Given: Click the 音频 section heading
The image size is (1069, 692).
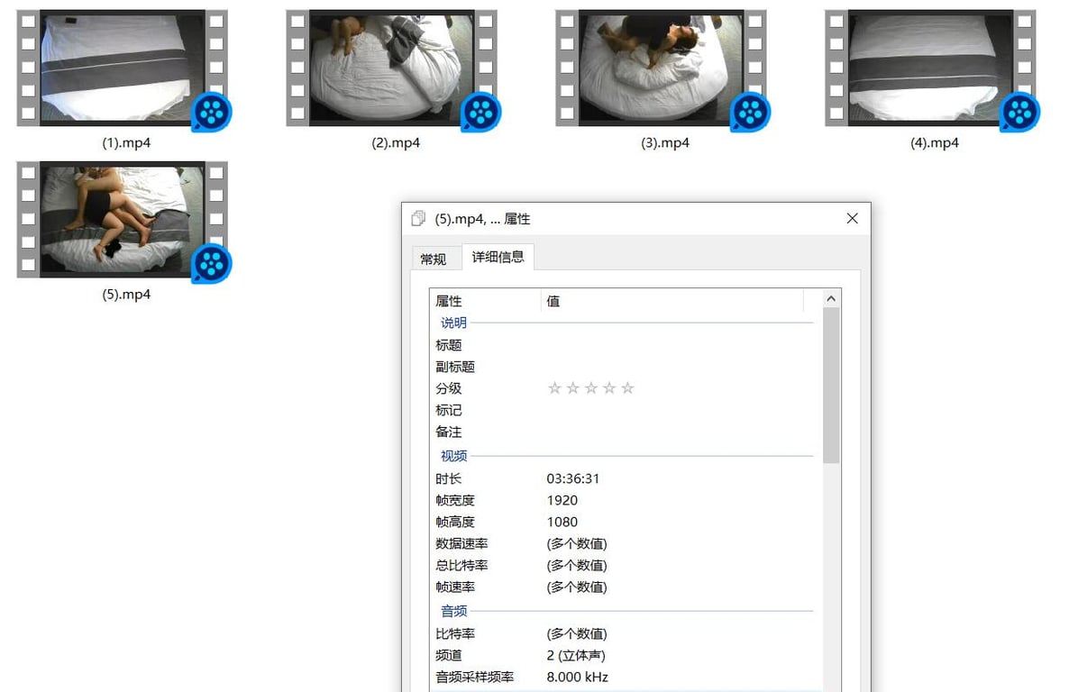Looking at the screenshot, I should (453, 611).
